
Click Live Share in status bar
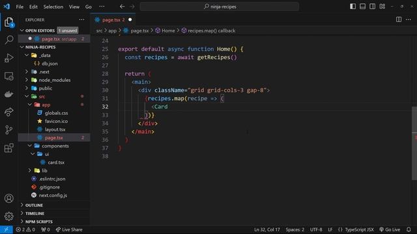tap(69, 229)
